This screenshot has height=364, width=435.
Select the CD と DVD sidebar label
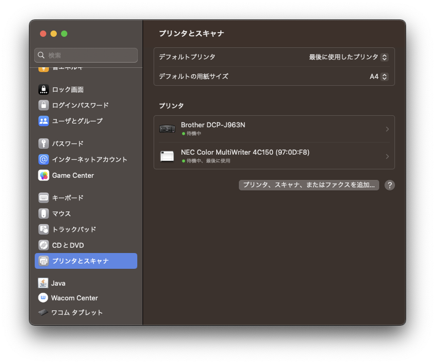pos(68,245)
